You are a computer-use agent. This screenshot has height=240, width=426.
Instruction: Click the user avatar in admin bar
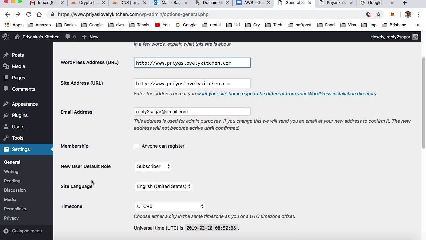[x=415, y=37]
